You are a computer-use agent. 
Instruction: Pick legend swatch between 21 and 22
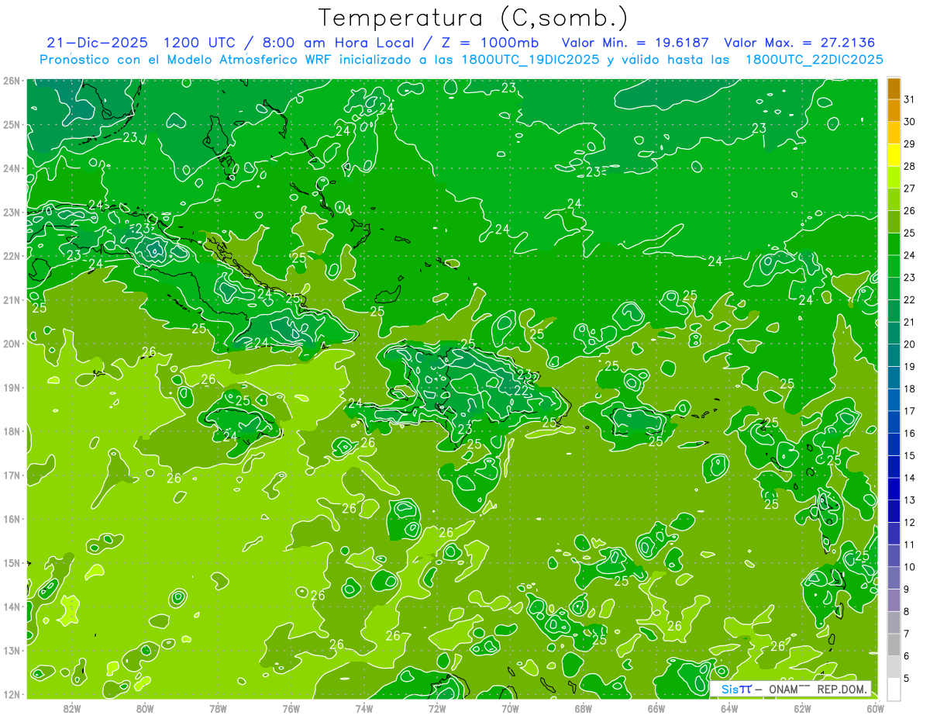pyautogui.click(x=894, y=311)
